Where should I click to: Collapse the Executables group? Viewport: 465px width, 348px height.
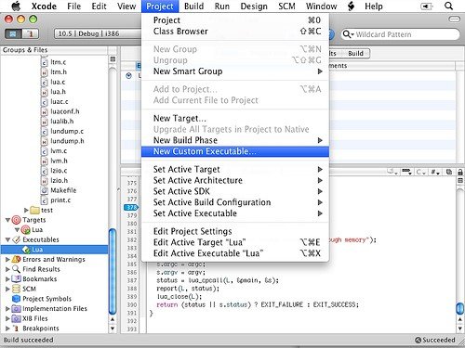[x=7, y=239]
